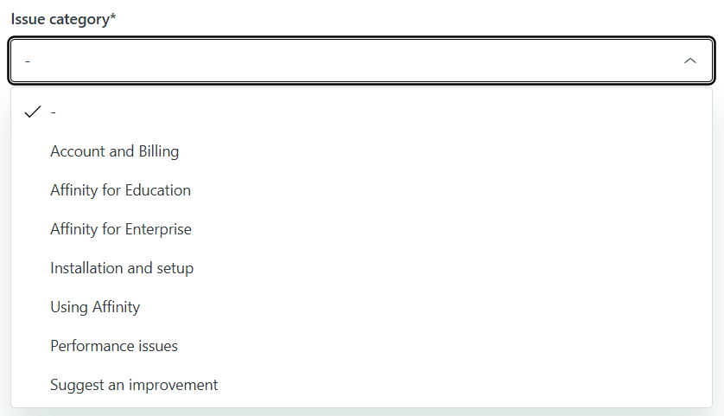
Task: Click the checkmark beside the dash option
Action: (34, 112)
